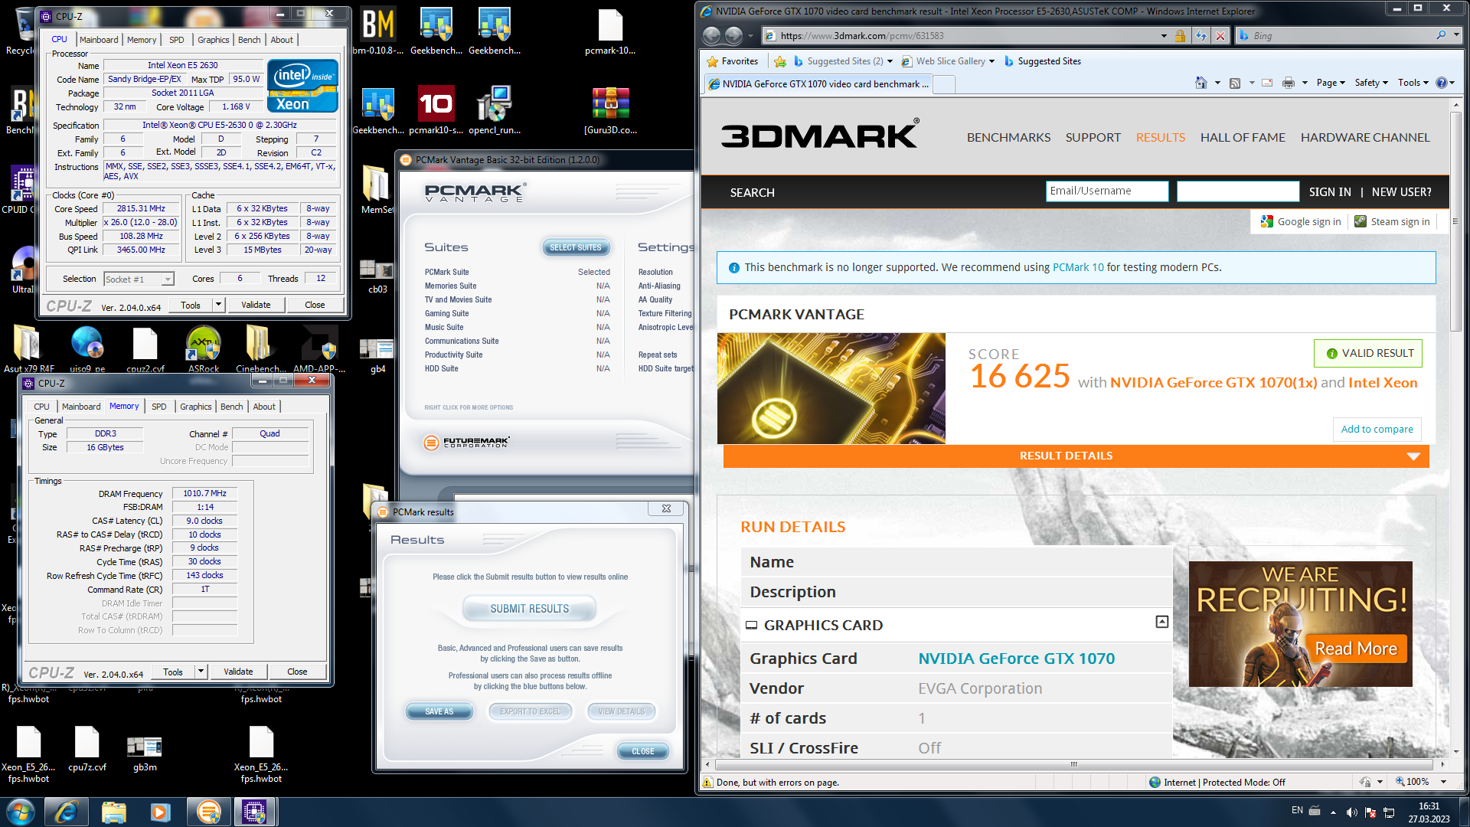Click the IE Help question mark icon
This screenshot has width=1470, height=827.
point(1442,83)
